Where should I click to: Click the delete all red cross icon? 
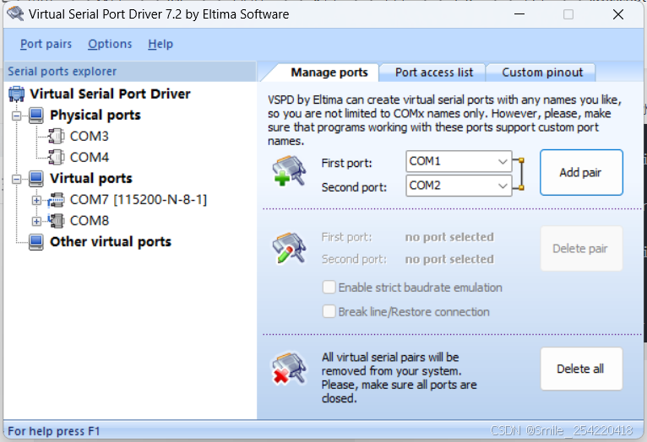click(289, 369)
